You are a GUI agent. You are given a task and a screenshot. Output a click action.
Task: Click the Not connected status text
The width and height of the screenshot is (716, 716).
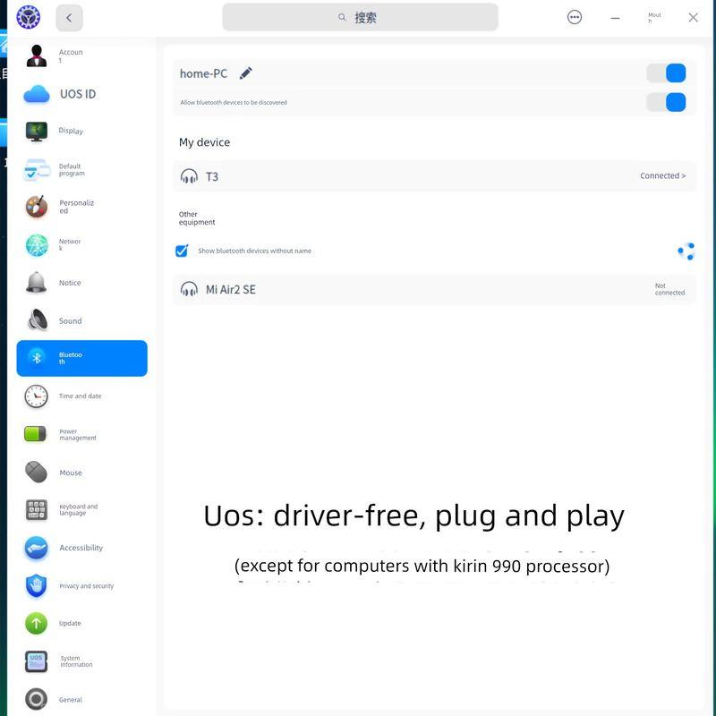(669, 289)
